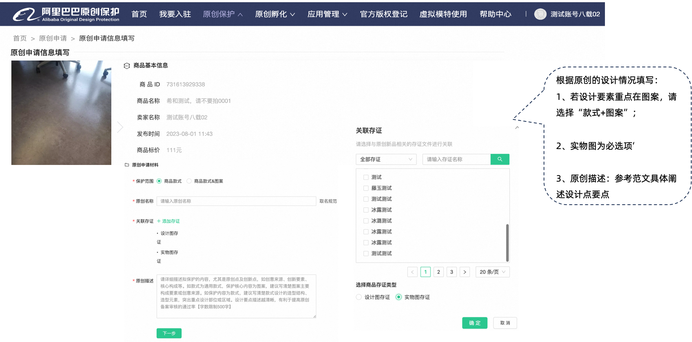Click the 添加存证 link
Screen dimensions: 692x342
pyautogui.click(x=168, y=221)
